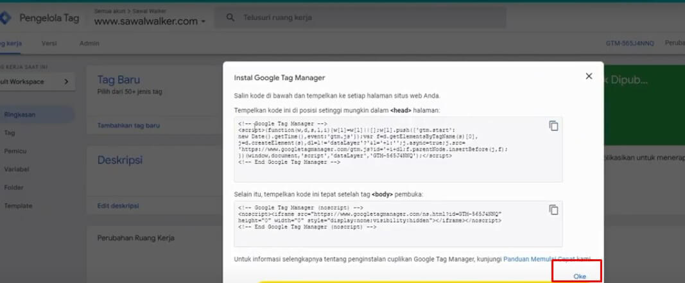Click the GTM-565J4NNQ container ID
Viewport: 685px width, 283px height.
click(630, 43)
